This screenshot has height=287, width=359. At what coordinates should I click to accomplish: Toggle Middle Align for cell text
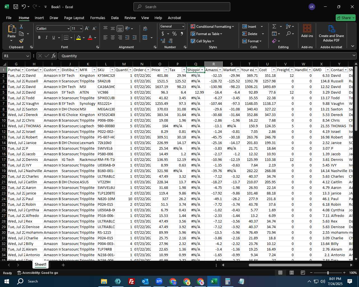tap(113, 28)
